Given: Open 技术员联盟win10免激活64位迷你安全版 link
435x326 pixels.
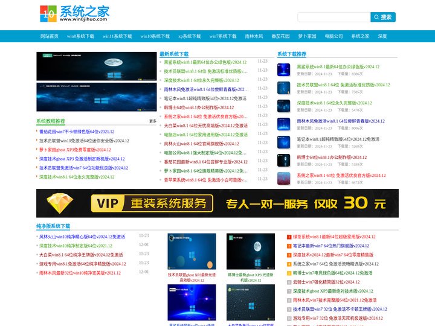Looking at the screenshot, I should (84, 141).
